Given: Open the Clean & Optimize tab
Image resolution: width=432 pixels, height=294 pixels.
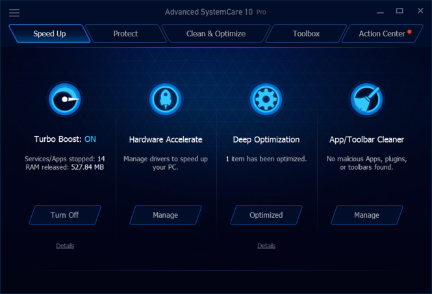Looking at the screenshot, I should tap(216, 34).
